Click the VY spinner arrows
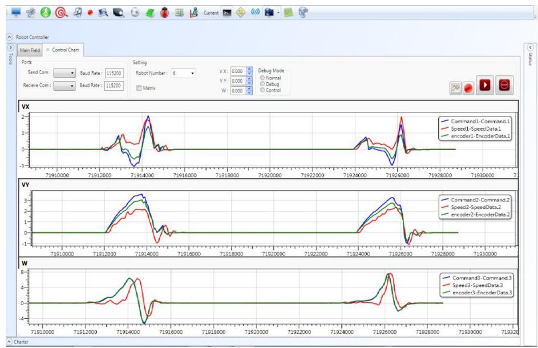538x348 pixels. pos(249,81)
